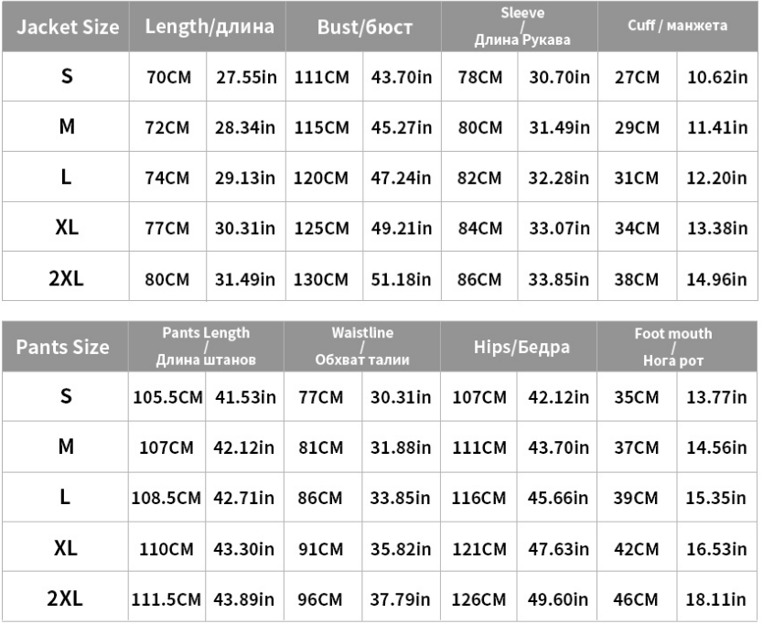Select the 115CM bust cell
The width and height of the screenshot is (763, 624).
322,128
